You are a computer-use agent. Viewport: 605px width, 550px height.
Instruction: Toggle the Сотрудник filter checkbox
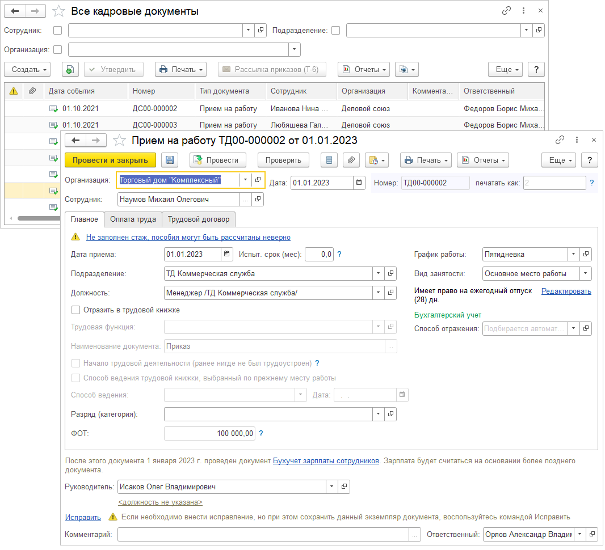(x=57, y=30)
